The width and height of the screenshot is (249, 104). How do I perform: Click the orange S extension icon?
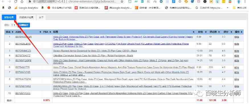click(186, 2)
